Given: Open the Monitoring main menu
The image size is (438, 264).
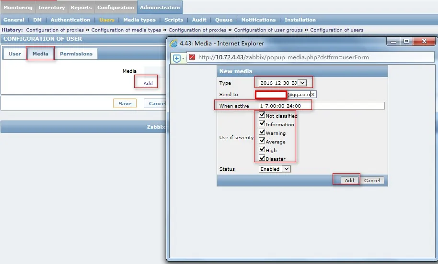Looking at the screenshot, I should coord(18,8).
